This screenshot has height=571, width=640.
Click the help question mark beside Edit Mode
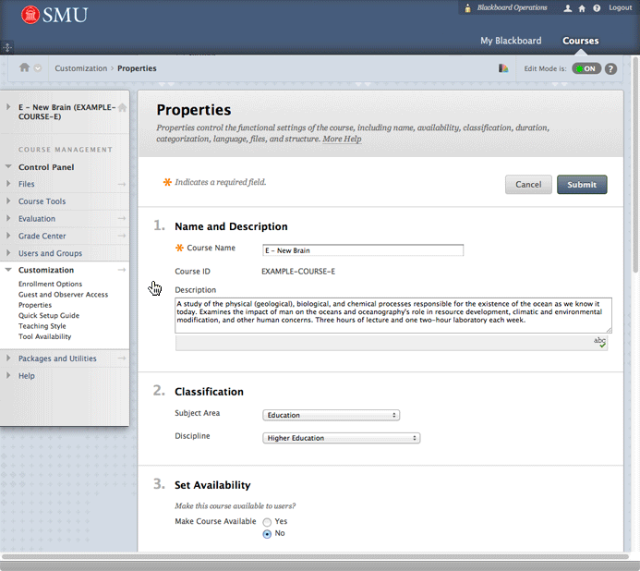point(610,68)
